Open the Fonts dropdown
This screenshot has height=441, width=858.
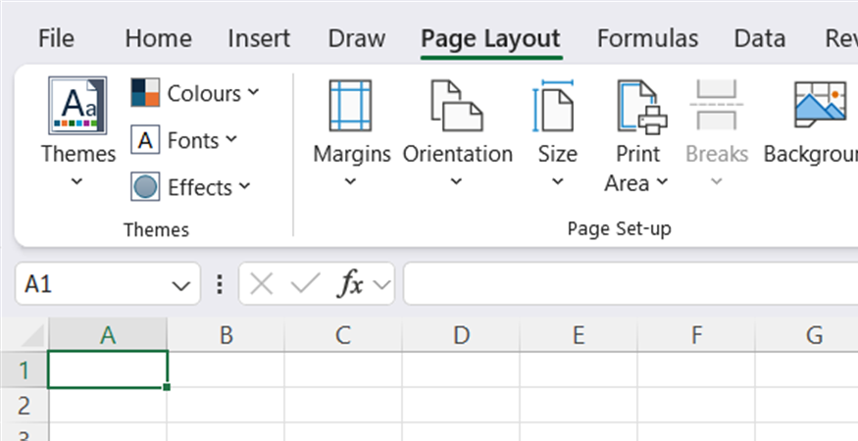click(231, 139)
